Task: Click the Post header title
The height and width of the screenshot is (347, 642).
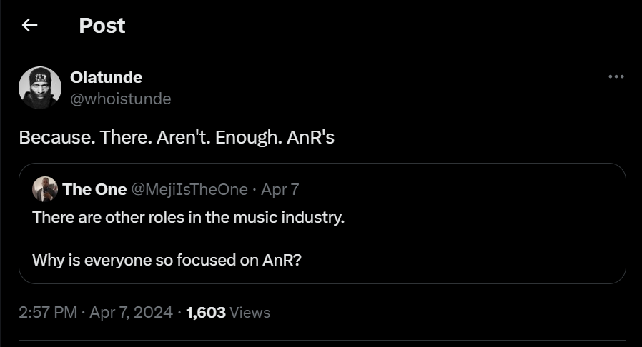Action: 102,26
